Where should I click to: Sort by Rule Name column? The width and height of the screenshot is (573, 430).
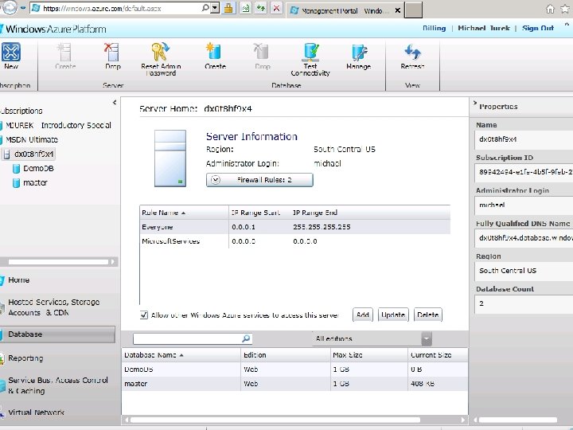tap(184, 213)
